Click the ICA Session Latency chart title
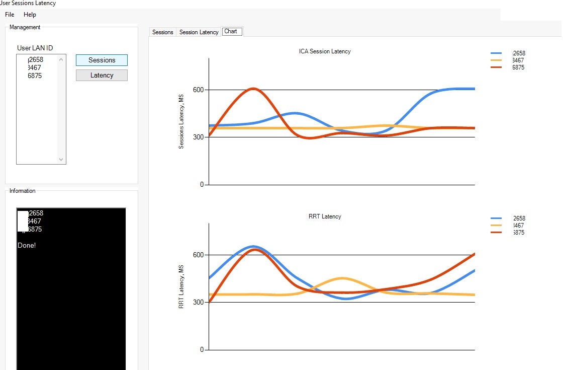The height and width of the screenshot is (370, 563). 325,51
